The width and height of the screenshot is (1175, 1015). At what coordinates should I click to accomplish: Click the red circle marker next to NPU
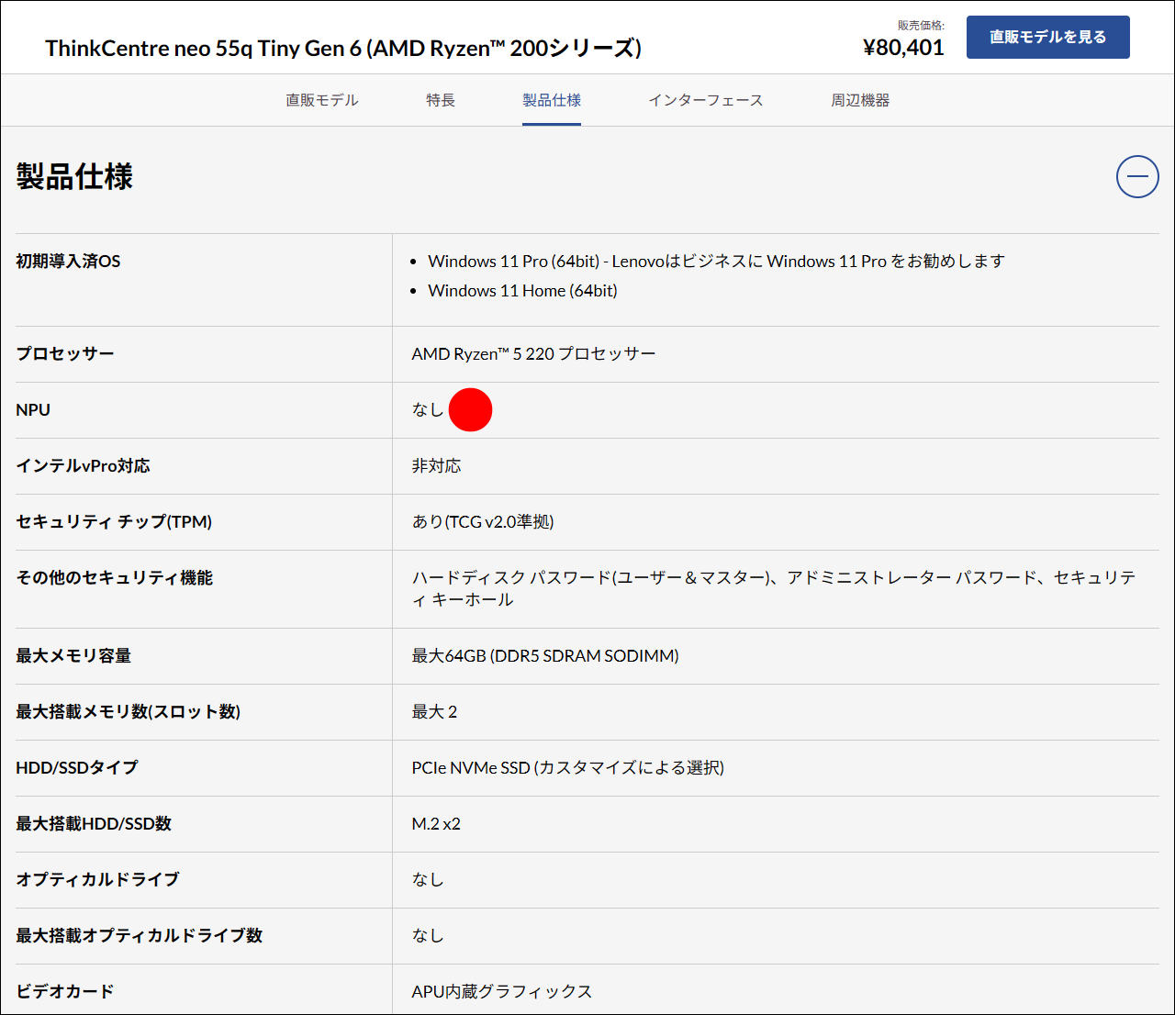coord(471,409)
